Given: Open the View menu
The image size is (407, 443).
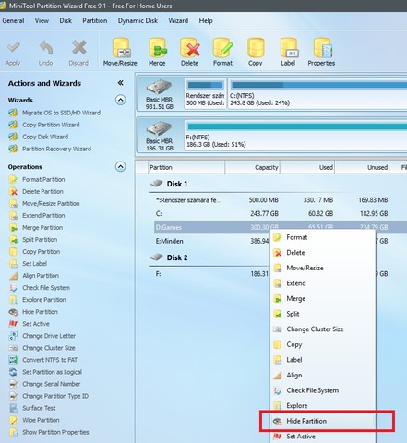Looking at the screenshot, I should [x=42, y=20].
